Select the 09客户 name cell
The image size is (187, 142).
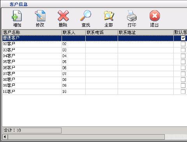[x=32, y=86]
